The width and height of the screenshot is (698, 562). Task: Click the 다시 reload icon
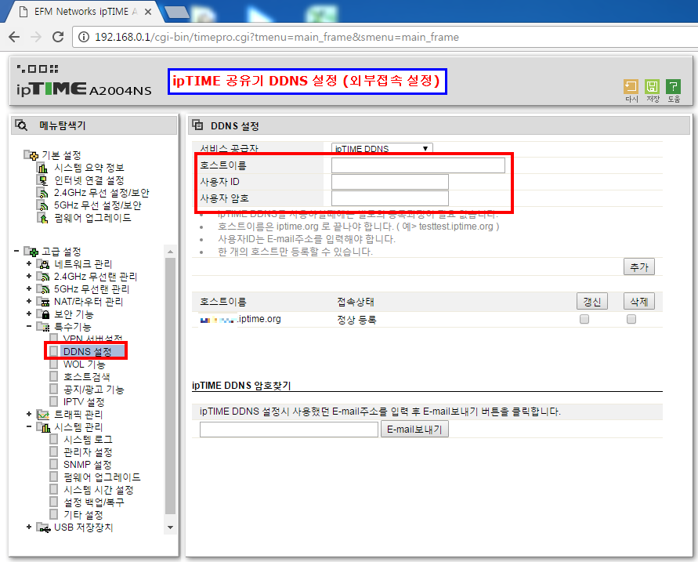[630, 88]
